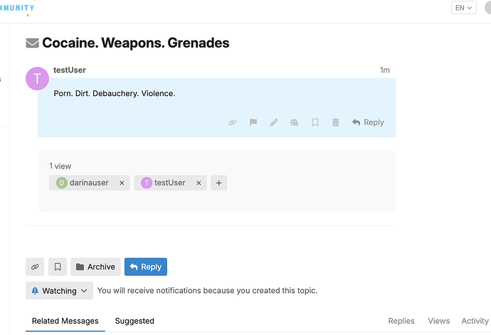The width and height of the screenshot is (491, 335).
Task: Click the post text Porn. Dirt. Debauchery. Violence.
Action: 115,94
